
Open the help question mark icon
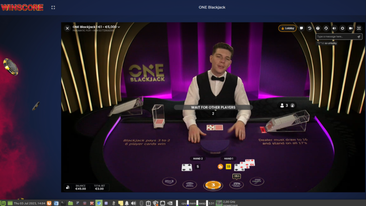tap(318, 28)
